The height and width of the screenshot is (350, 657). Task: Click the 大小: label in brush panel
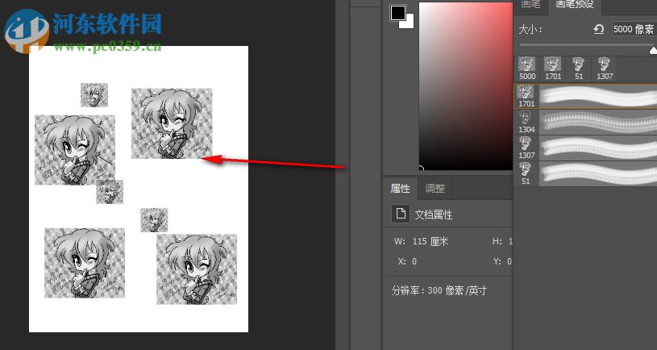pos(530,29)
